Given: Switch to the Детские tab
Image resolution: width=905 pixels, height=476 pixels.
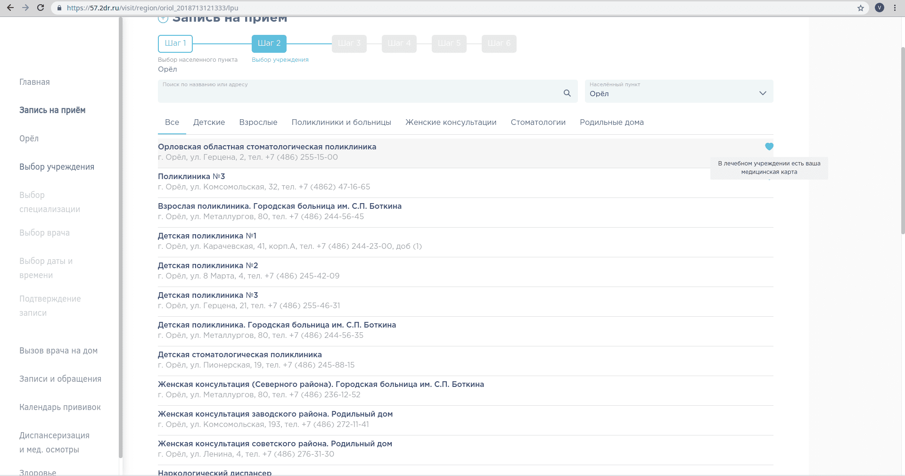Looking at the screenshot, I should pyautogui.click(x=209, y=123).
